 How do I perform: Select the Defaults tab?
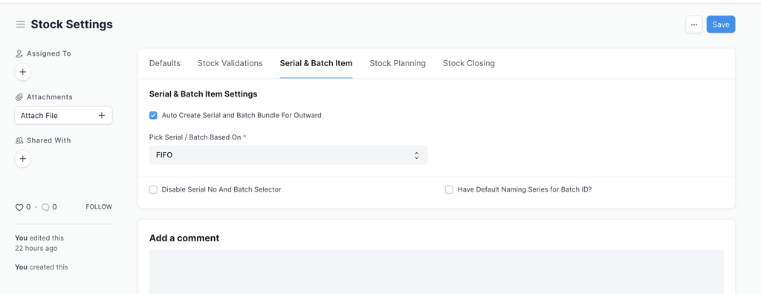pyautogui.click(x=164, y=63)
